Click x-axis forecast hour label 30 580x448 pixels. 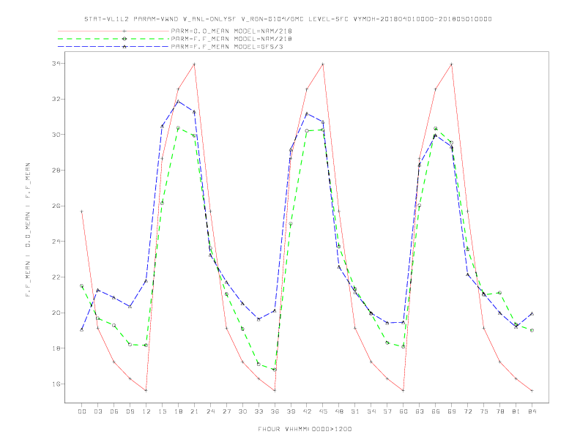242,411
